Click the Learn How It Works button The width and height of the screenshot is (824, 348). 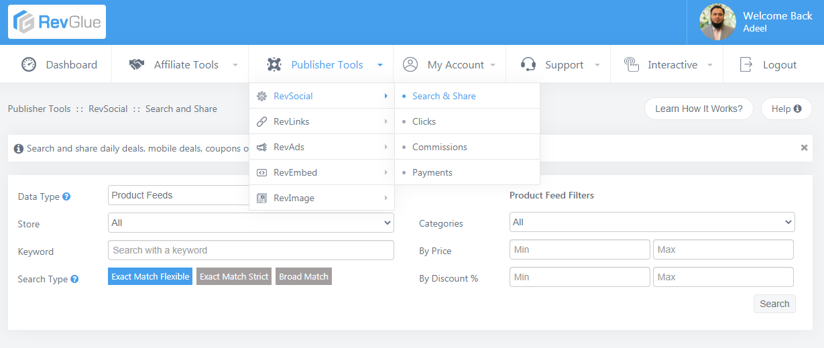click(699, 109)
